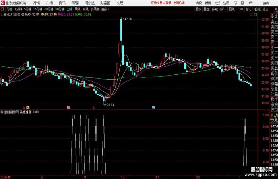Screen dimensions: 278x179
Task: Open the 发现 menu
Action: coord(75,3)
